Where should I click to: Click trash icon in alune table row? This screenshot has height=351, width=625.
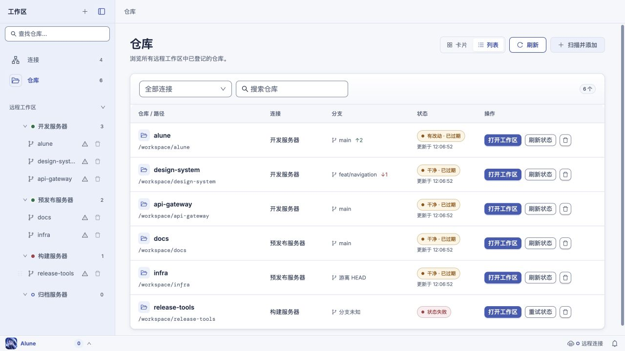click(565, 140)
